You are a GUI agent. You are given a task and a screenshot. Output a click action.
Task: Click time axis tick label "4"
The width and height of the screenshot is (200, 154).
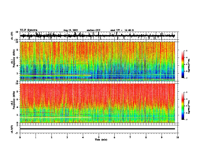[x=83, y=137]
